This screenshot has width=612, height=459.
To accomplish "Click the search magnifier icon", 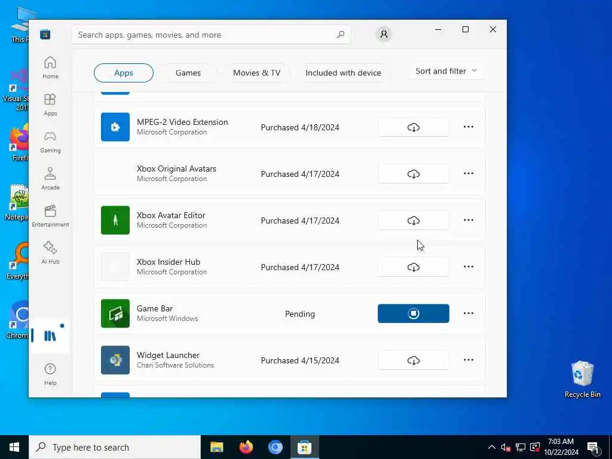I will click(x=340, y=35).
